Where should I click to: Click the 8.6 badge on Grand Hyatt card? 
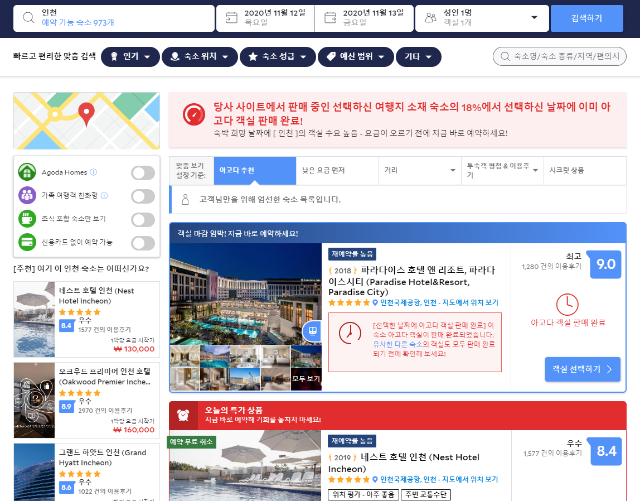[x=66, y=487]
